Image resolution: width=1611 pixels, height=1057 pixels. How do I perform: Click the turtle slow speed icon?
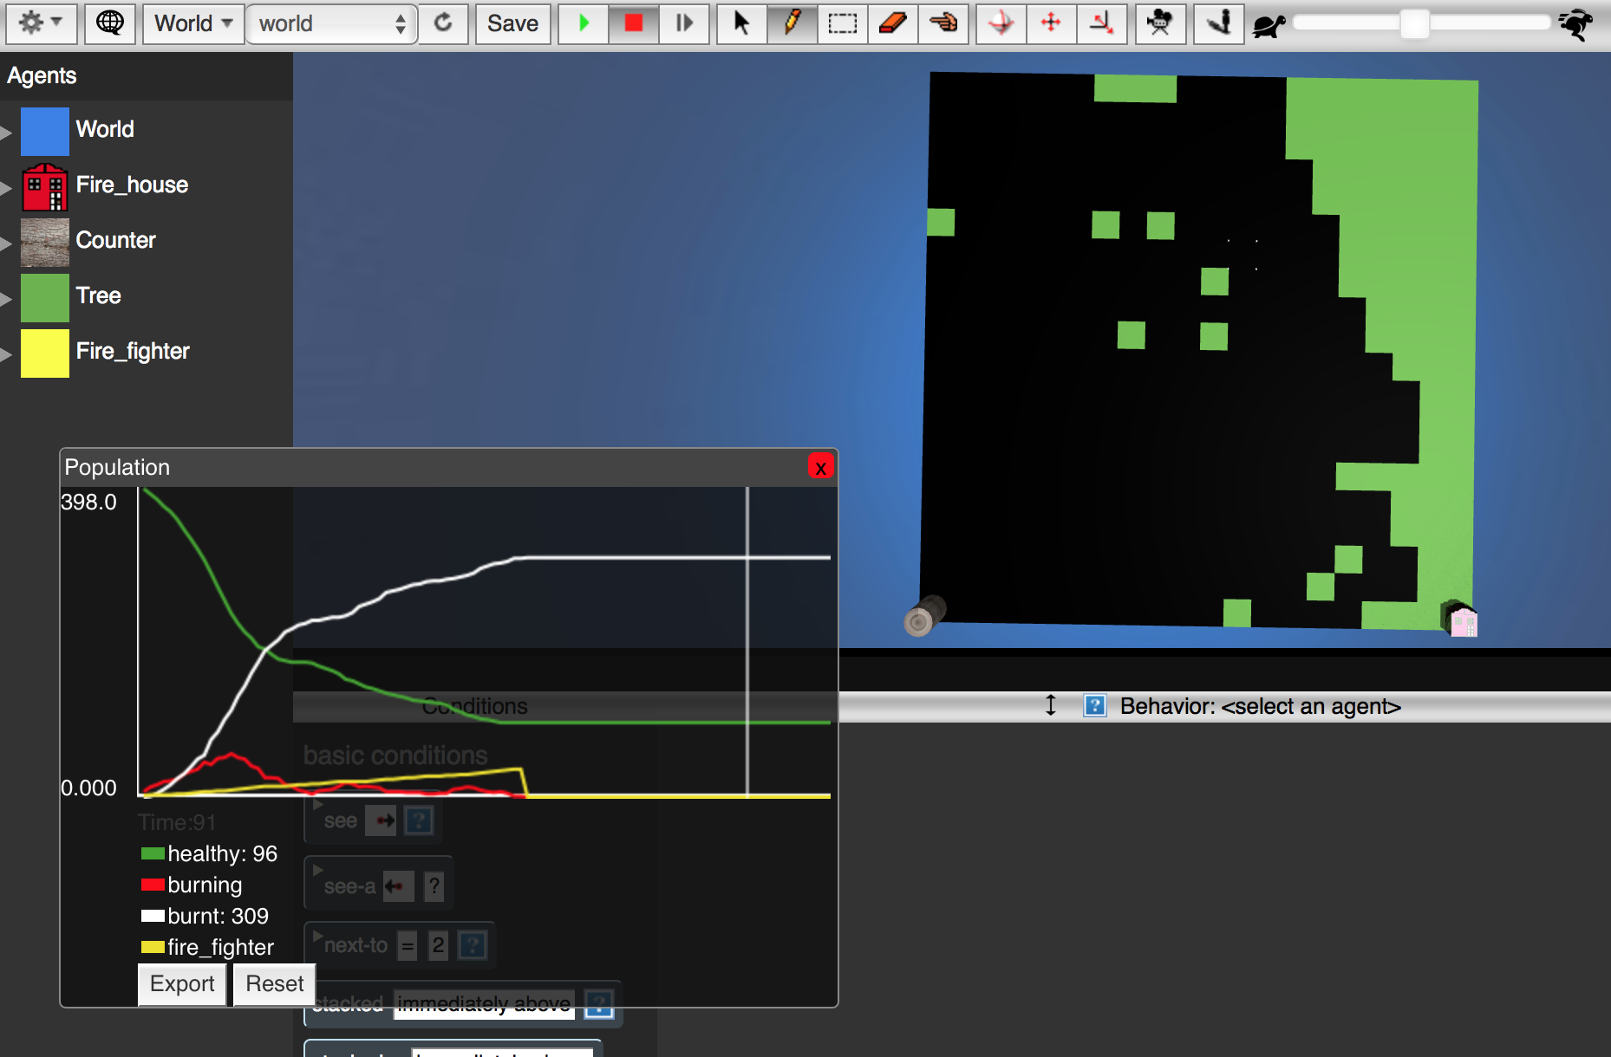pyautogui.click(x=1269, y=25)
